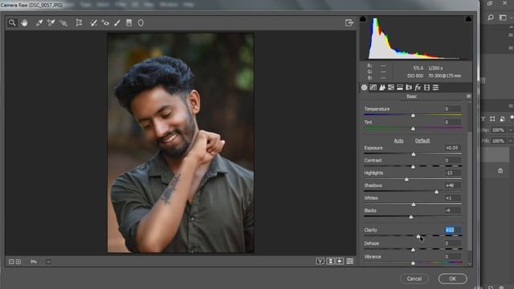The image size is (514, 289).
Task: Click the zoom in plus button
Action: click(x=18, y=262)
